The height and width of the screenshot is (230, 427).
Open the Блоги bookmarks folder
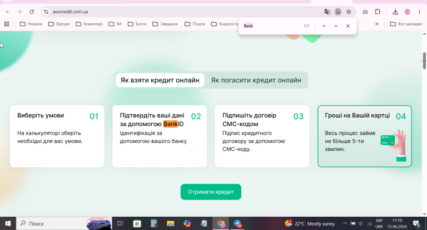(x=137, y=24)
